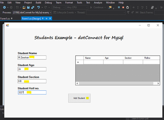The height and width of the screenshot is (120, 164).
Task: Click Continue to resume execution
Action: tap(97, 7)
